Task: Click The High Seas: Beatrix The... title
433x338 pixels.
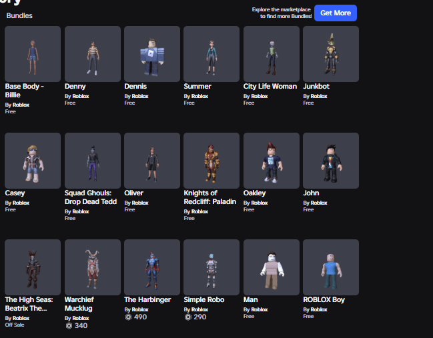Action: (x=29, y=304)
